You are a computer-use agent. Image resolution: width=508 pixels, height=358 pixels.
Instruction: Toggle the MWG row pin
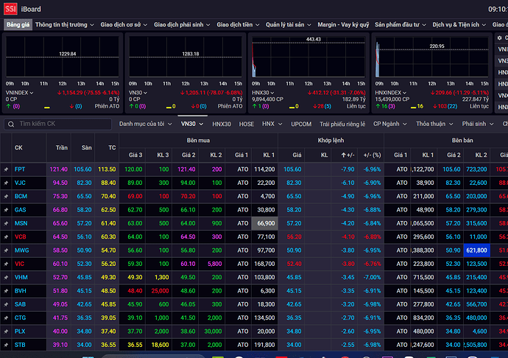[6, 250]
